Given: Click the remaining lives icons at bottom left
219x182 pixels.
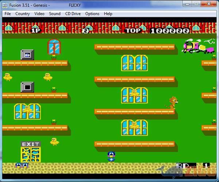Looking at the screenshot, I should (22, 165).
